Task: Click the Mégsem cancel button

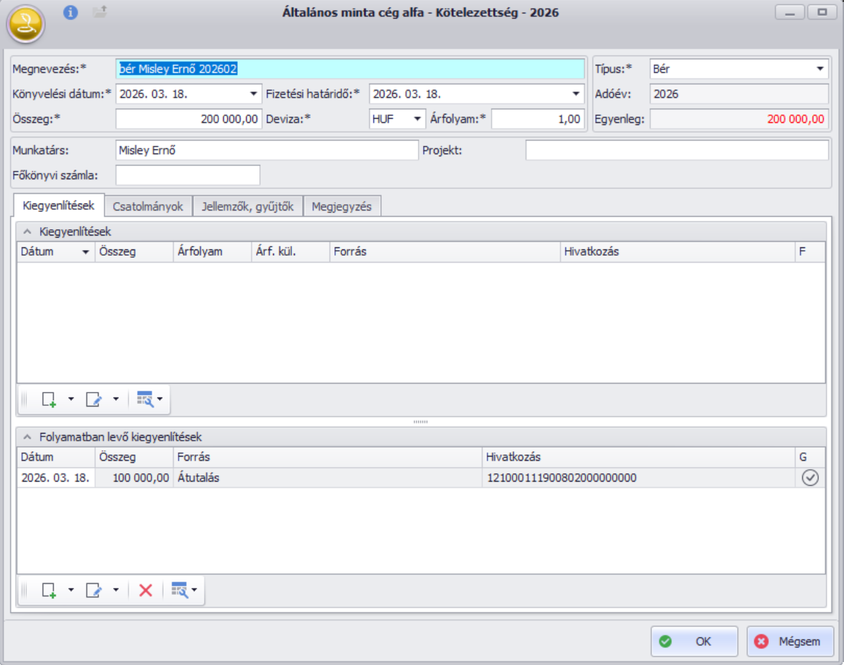Action: tap(789, 641)
